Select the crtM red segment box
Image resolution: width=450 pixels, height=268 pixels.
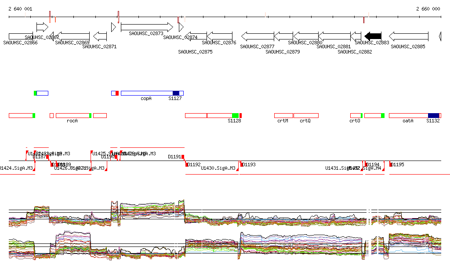[283, 116]
